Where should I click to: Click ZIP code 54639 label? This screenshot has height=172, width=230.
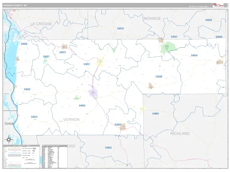pos(159,77)
